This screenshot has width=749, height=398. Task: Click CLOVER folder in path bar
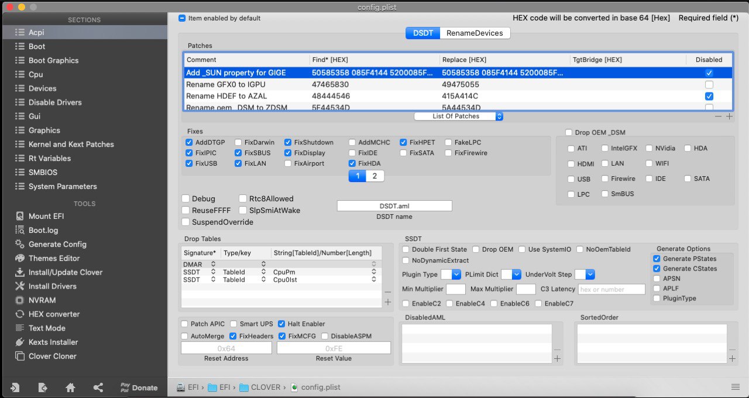coord(260,387)
